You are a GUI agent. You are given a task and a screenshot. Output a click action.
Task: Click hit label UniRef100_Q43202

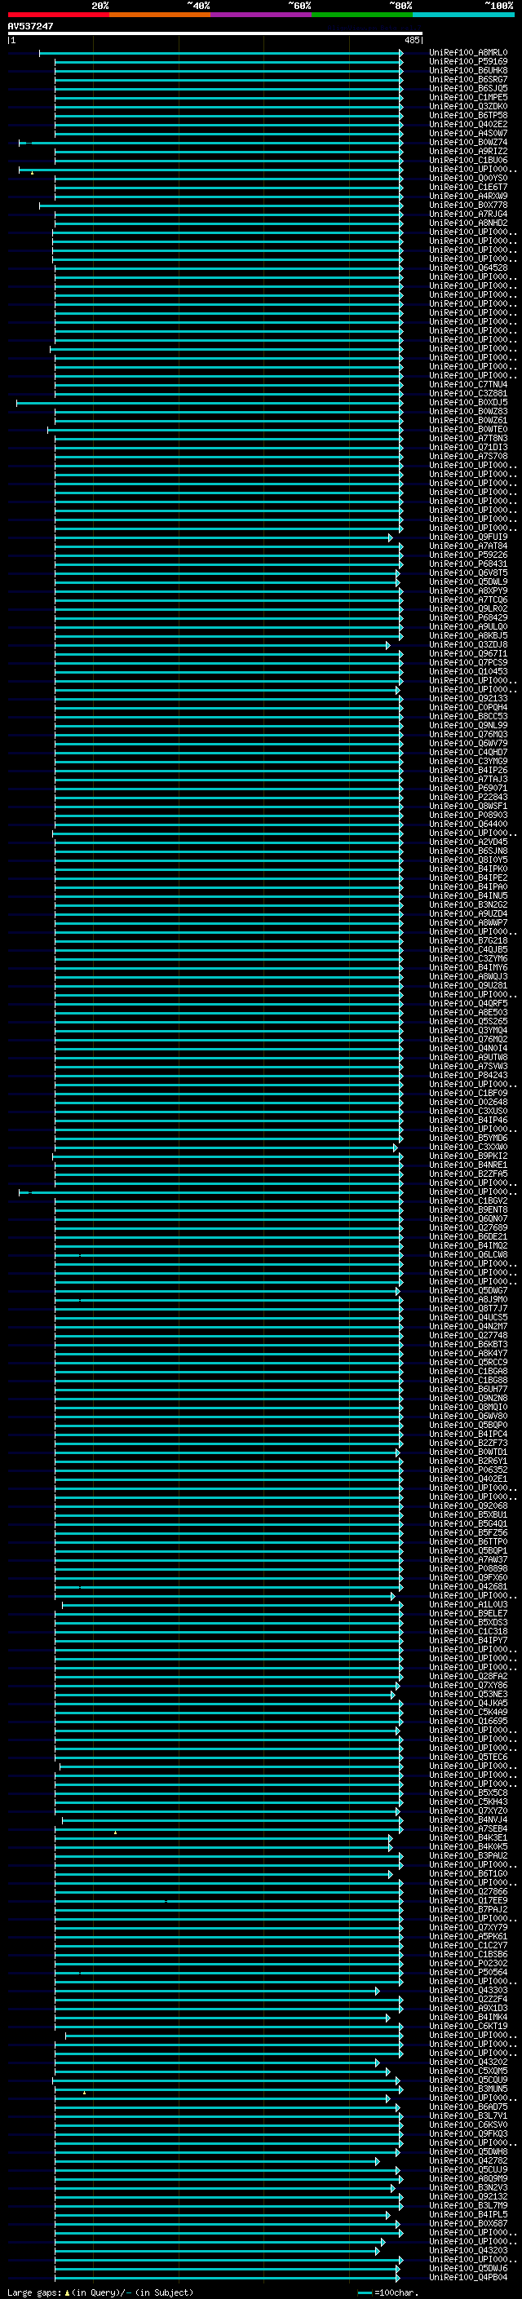pyautogui.click(x=468, y=2062)
